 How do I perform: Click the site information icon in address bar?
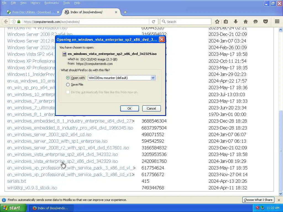(x=14, y=22)
